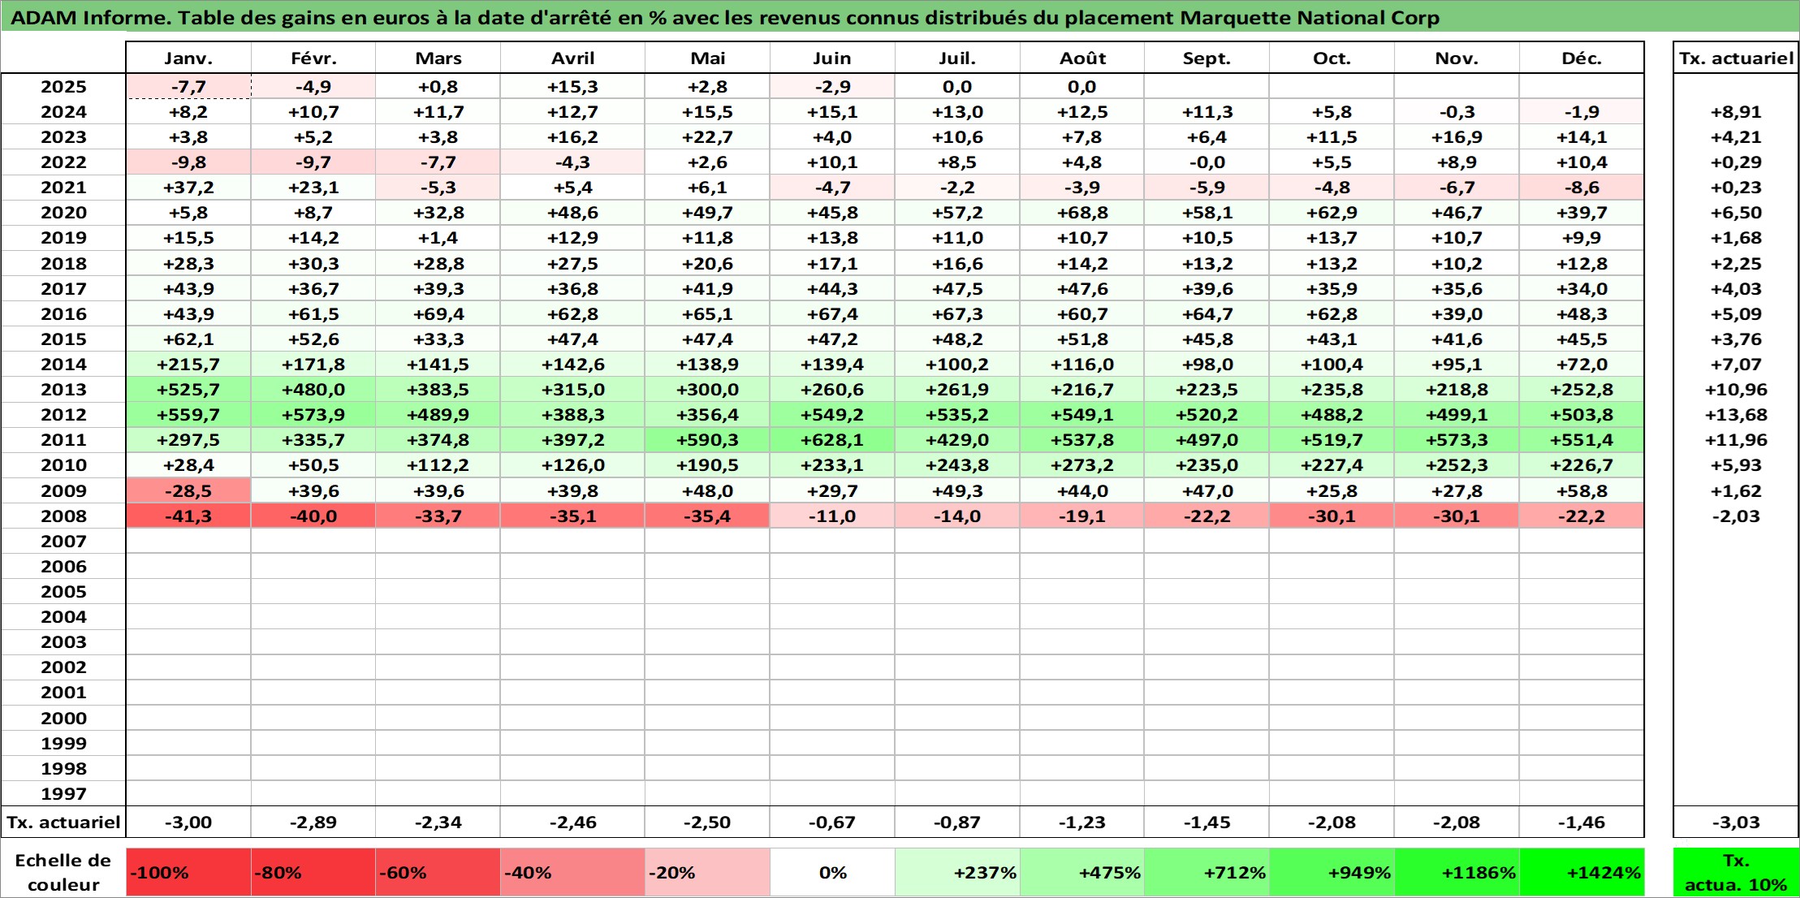Click the 'Tx. actuariel' bottom row label
Screen dimensions: 1800x898
(63, 822)
